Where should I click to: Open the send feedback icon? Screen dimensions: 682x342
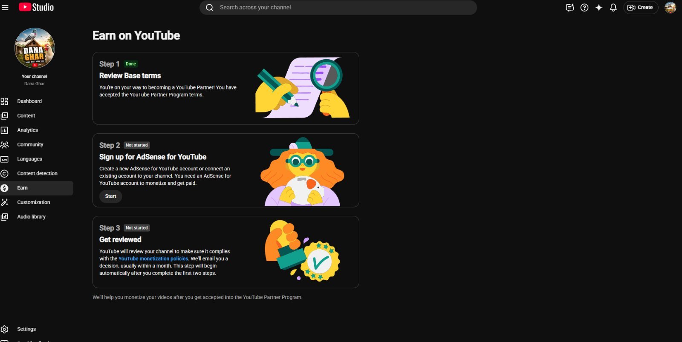(x=570, y=8)
